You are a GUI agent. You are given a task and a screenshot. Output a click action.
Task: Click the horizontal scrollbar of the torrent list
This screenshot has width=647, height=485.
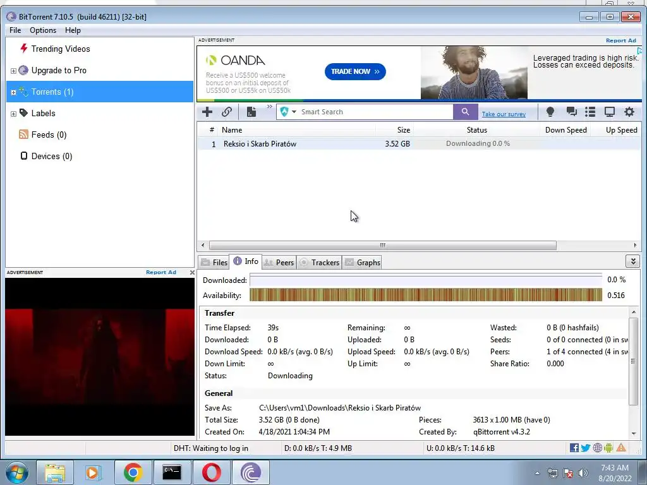[x=382, y=245]
